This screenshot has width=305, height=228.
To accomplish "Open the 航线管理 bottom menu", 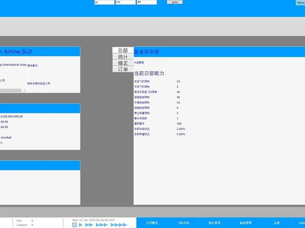I will 245,223.
